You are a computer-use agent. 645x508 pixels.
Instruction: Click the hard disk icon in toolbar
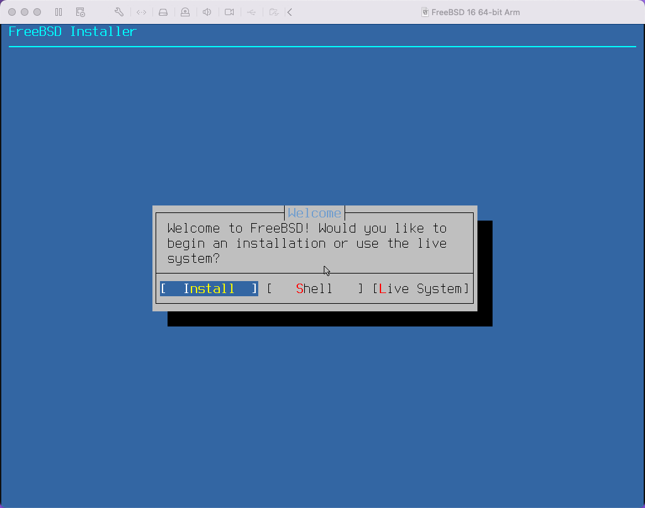pyautogui.click(x=163, y=13)
